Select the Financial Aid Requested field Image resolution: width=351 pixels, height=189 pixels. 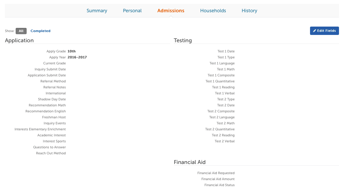click(x=216, y=173)
